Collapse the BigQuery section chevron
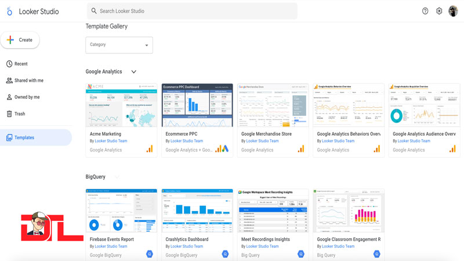The image size is (464, 261). coord(117,177)
